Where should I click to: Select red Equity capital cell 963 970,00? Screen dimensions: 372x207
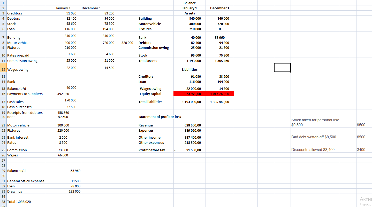(x=189, y=94)
